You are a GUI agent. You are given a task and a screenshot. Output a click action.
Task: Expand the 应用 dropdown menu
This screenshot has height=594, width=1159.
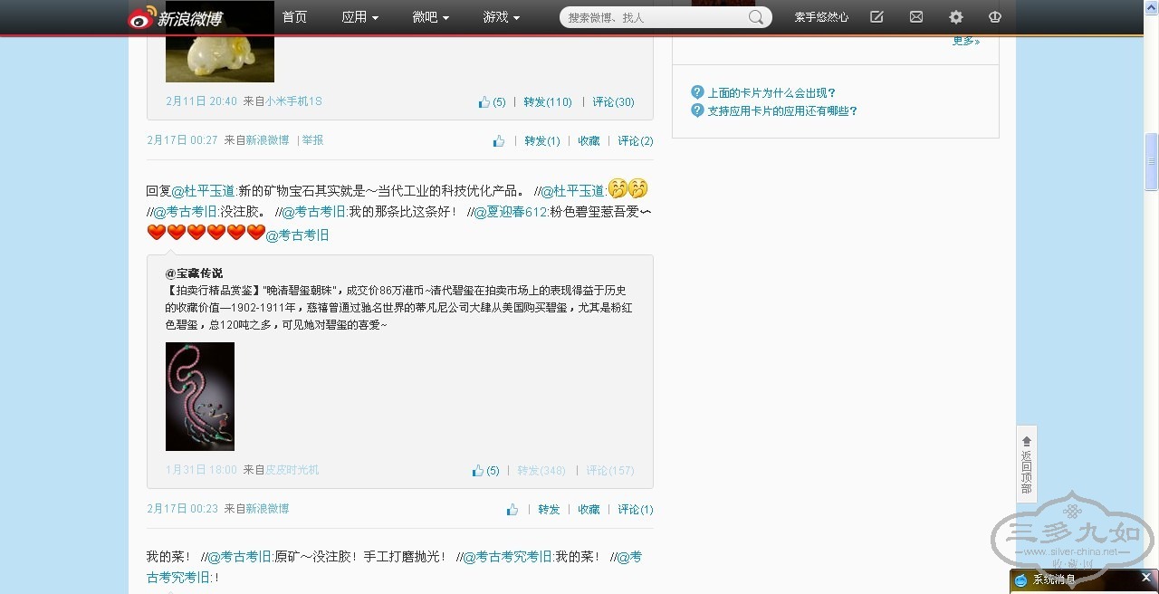[x=359, y=17]
